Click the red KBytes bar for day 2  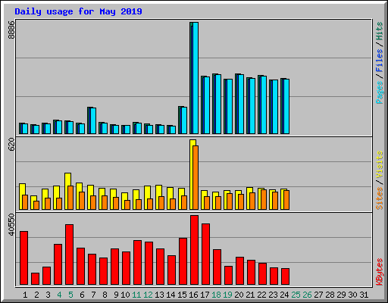pyautogui.click(x=35, y=279)
